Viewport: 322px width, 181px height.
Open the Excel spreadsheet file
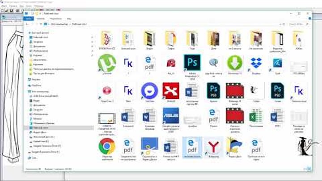(x=256, y=116)
